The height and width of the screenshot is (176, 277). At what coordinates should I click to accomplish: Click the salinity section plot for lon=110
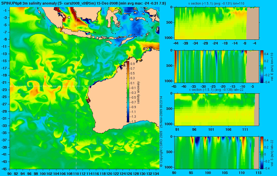(x=217, y=23)
